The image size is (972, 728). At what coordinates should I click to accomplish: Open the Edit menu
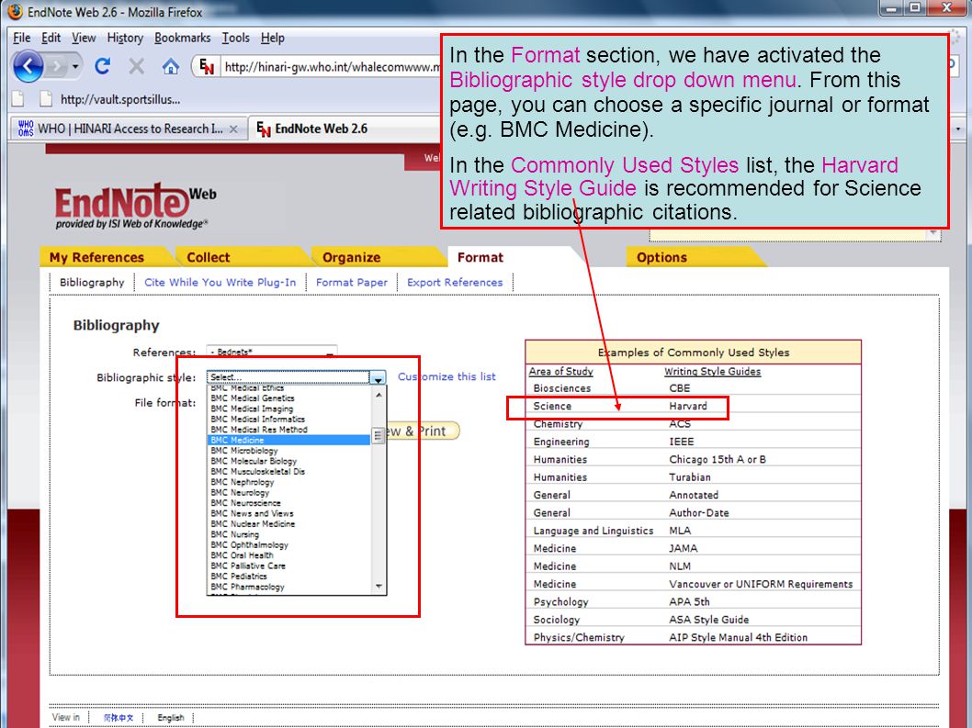(51, 38)
